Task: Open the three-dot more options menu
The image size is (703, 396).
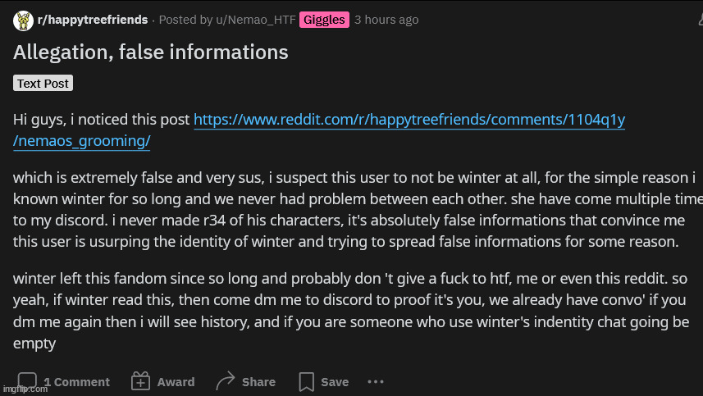Action: tap(376, 382)
